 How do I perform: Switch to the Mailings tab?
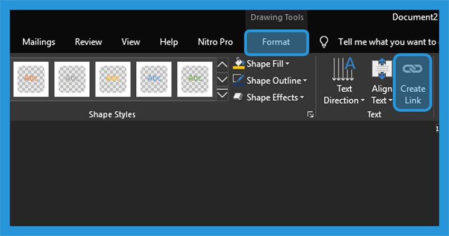(39, 42)
